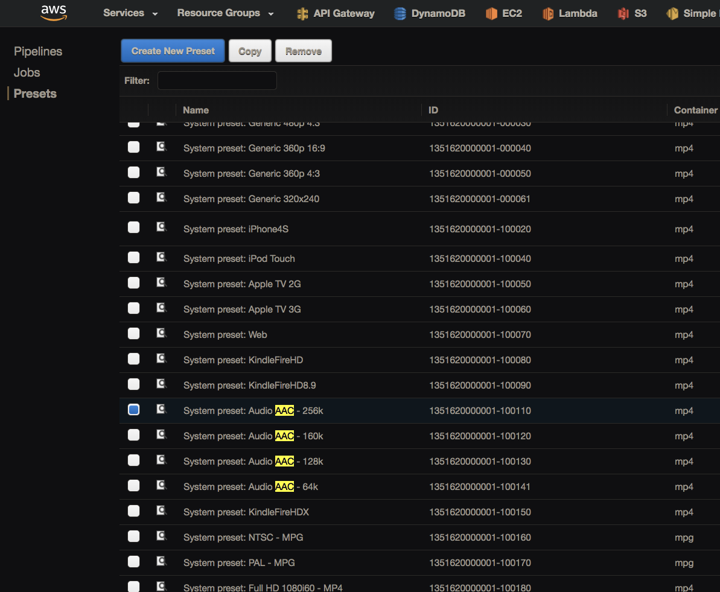This screenshot has width=720, height=592.
Task: View details icon for Generic 320x240
Action: pyautogui.click(x=161, y=197)
